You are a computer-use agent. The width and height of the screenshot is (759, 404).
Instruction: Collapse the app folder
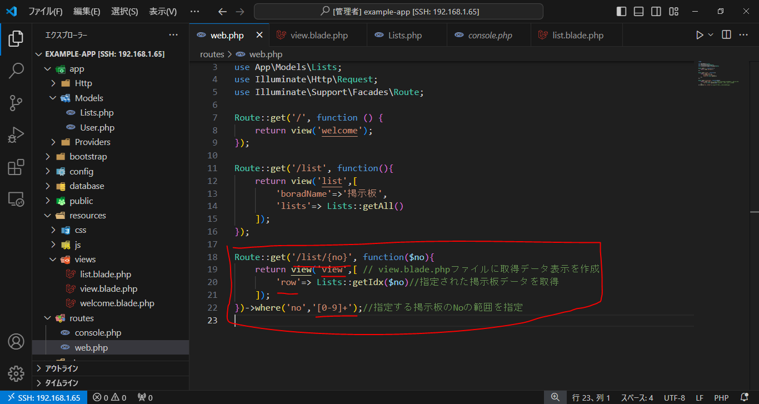pyautogui.click(x=111, y=69)
